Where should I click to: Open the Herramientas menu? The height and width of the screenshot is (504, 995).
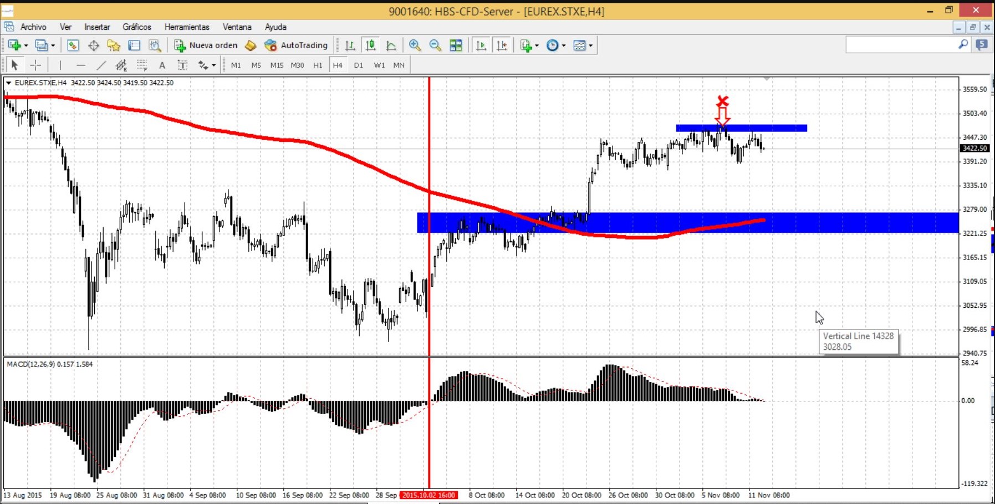[x=187, y=27]
